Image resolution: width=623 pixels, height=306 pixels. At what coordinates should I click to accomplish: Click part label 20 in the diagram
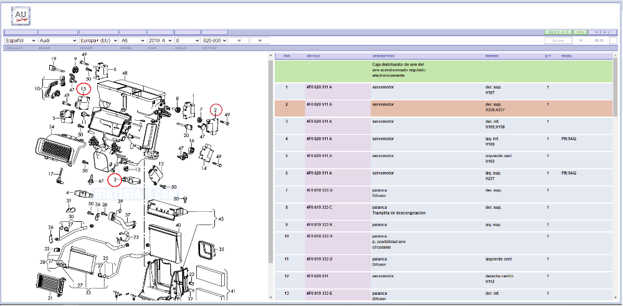[186, 135]
